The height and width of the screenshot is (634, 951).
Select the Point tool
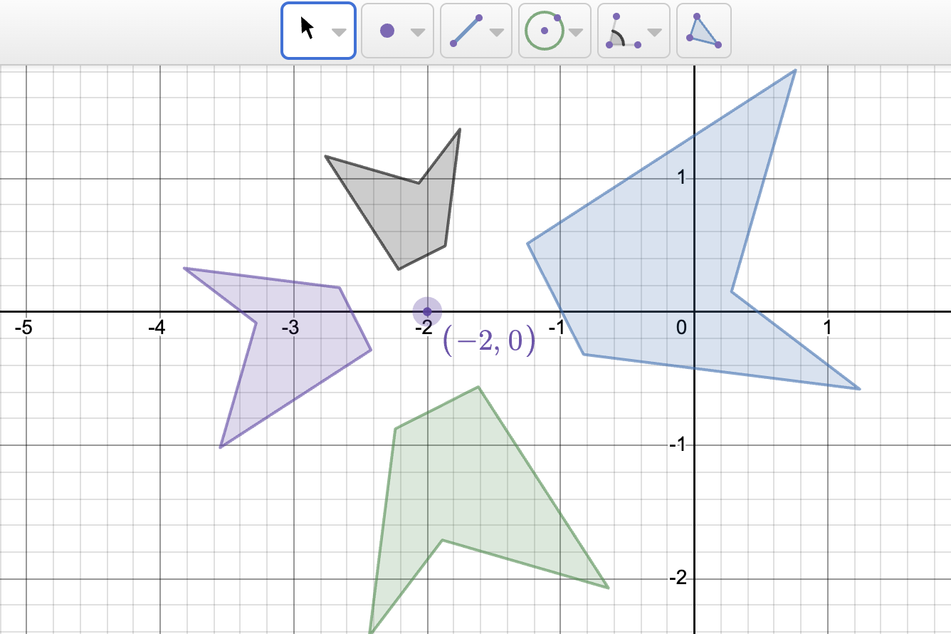pos(387,31)
